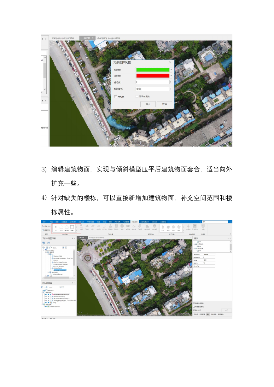Close the 图层管理器 panel

(x=75, y=283)
